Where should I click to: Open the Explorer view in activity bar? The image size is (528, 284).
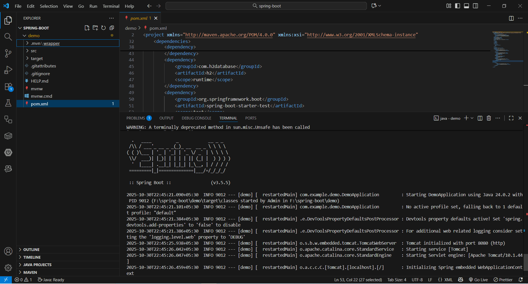(x=8, y=20)
